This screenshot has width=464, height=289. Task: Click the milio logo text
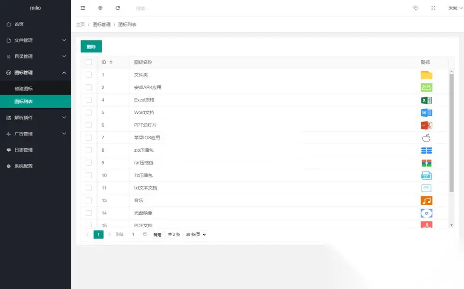click(35, 8)
